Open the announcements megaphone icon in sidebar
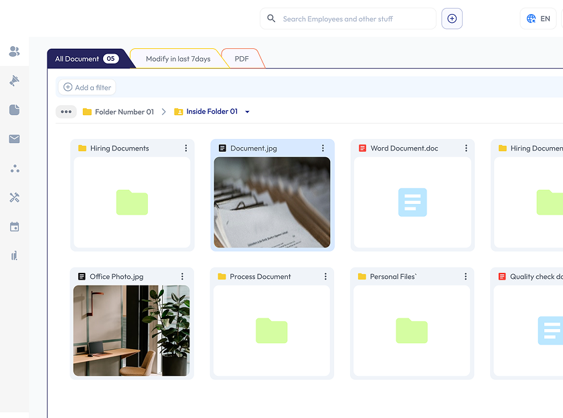The image size is (563, 418). tap(14, 80)
